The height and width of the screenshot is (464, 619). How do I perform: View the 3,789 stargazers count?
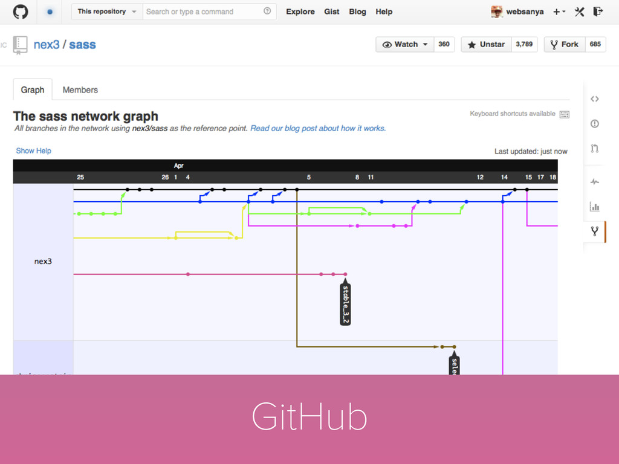[524, 44]
